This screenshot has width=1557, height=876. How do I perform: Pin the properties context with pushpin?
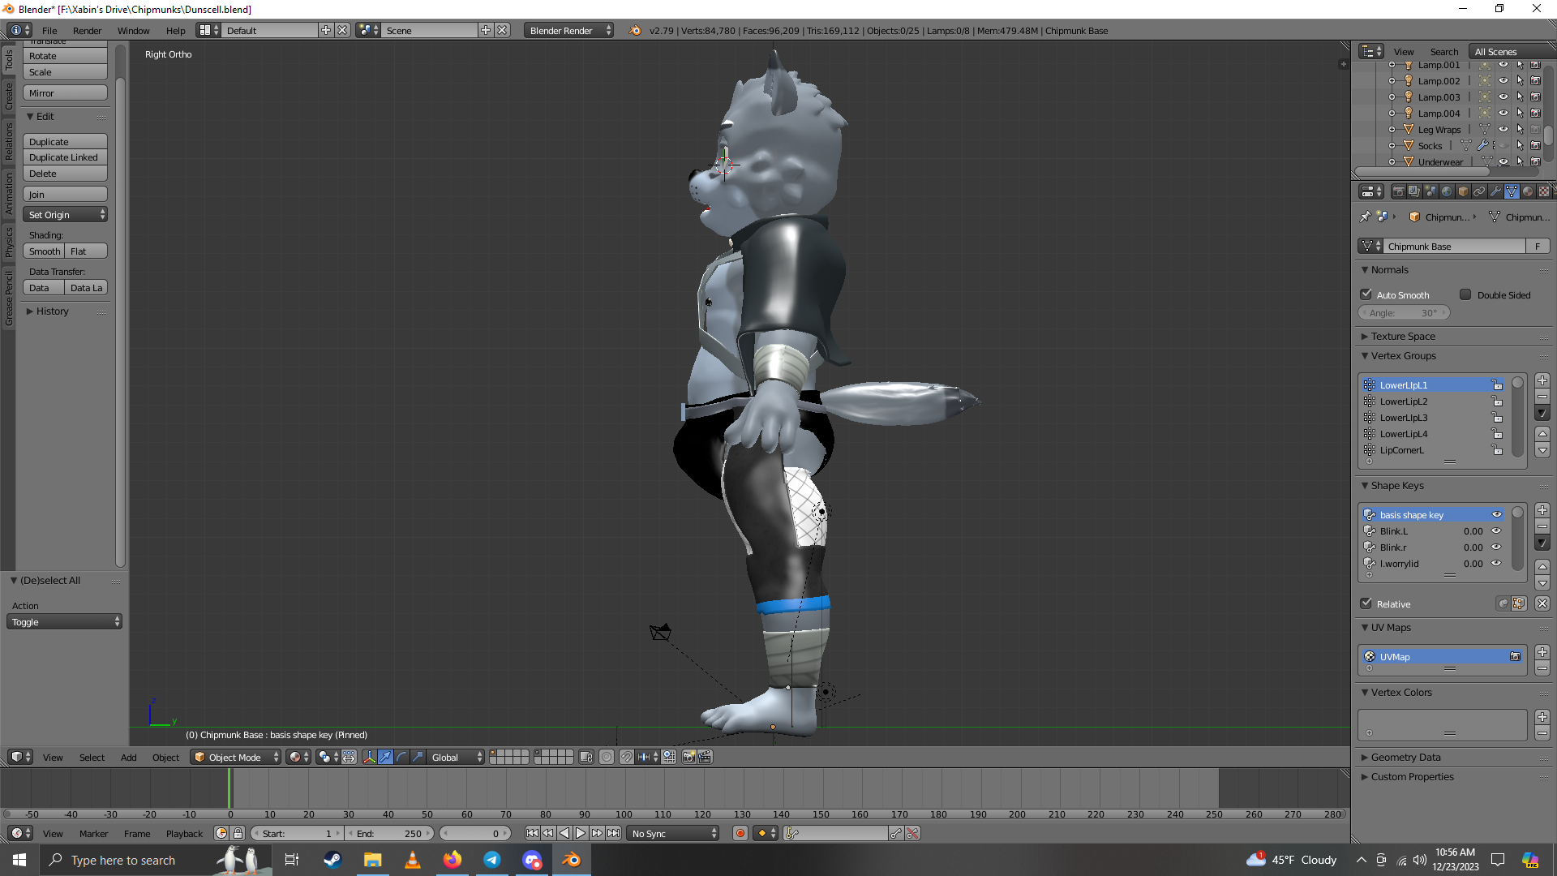click(x=1365, y=217)
